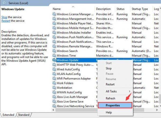Click Refresh in the context menu
Viewport: 161px width, 118px height.
click(x=110, y=98)
